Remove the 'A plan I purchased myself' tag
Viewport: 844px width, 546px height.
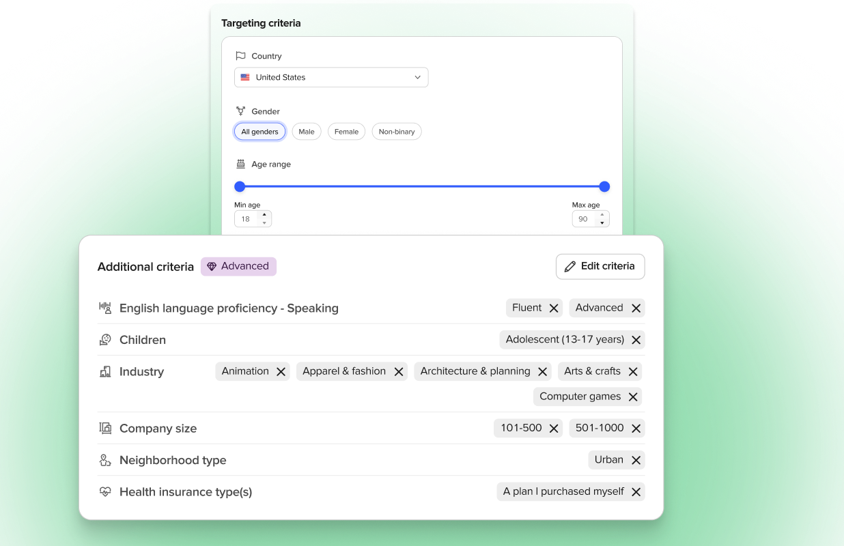point(636,492)
